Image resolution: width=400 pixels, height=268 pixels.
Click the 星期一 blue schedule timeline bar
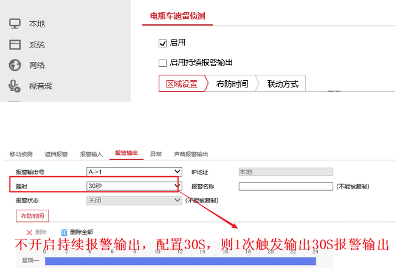click(x=180, y=261)
